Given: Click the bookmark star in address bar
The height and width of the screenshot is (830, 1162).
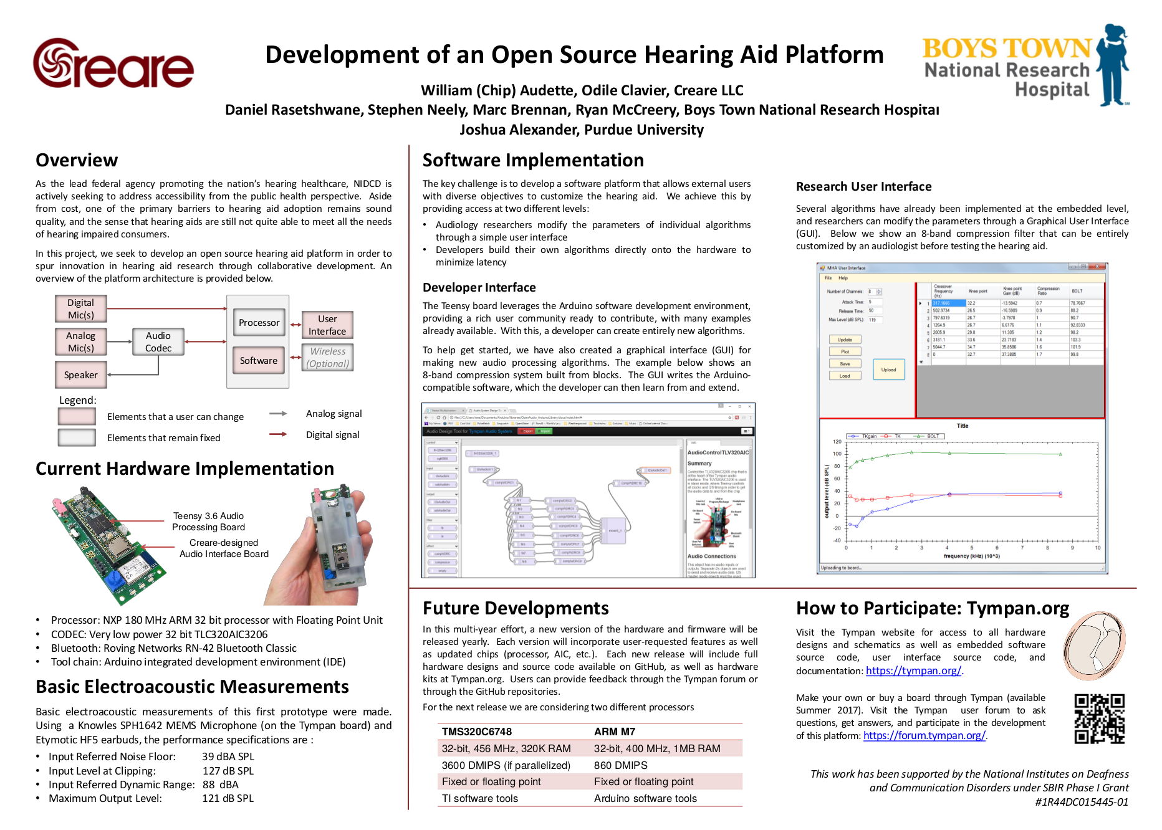Looking at the screenshot, I should [729, 417].
